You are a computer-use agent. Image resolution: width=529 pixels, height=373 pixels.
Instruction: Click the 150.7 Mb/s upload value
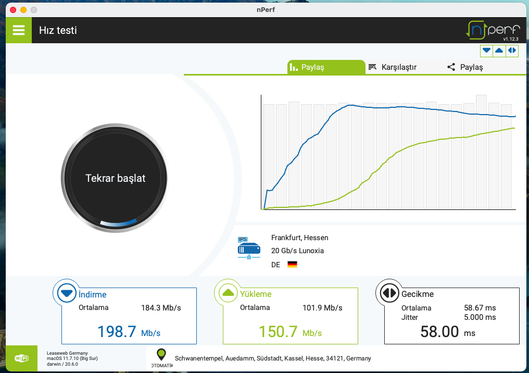pos(290,332)
